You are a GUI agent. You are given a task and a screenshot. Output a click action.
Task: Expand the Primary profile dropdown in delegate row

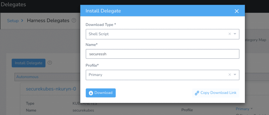point(244,109)
